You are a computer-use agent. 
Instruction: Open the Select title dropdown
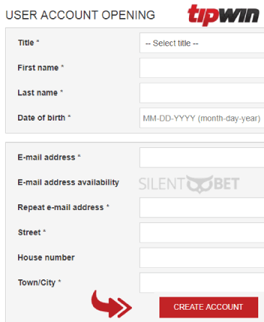(202, 43)
